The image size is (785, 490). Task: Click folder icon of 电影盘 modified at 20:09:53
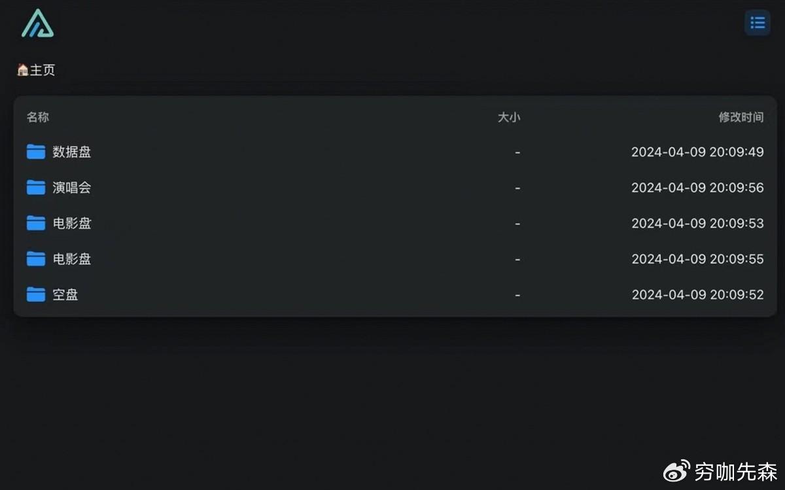36,223
